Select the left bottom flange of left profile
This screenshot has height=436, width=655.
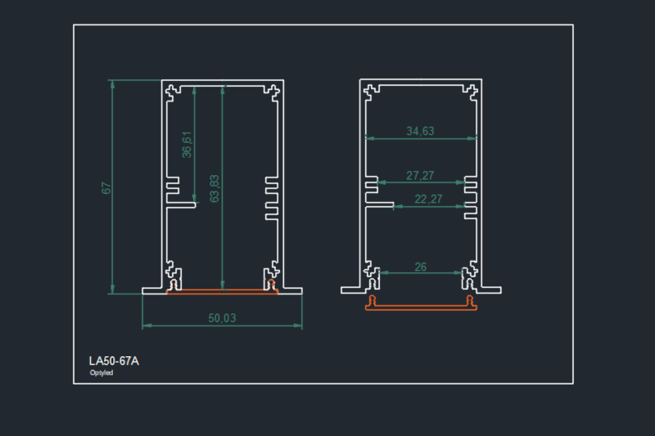[153, 290]
